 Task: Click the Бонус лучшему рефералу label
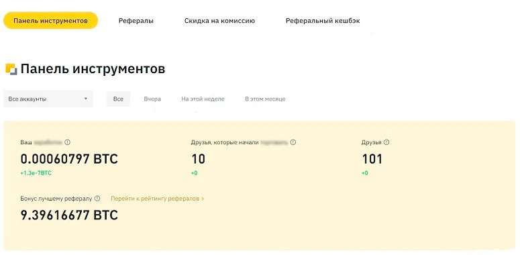(56, 199)
